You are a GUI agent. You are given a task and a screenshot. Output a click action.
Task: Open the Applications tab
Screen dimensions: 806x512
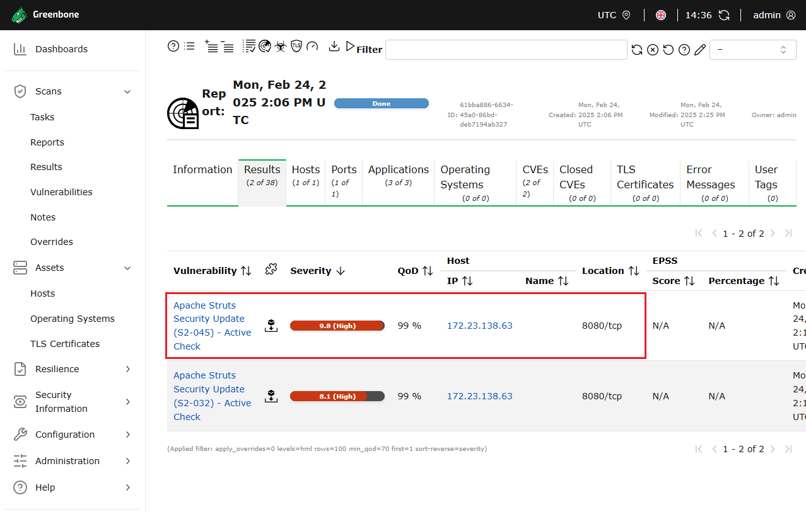(398, 176)
